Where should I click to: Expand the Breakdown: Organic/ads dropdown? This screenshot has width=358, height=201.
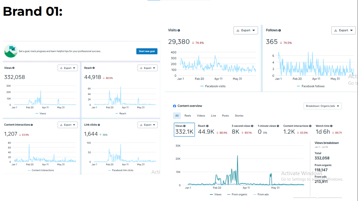(322, 106)
